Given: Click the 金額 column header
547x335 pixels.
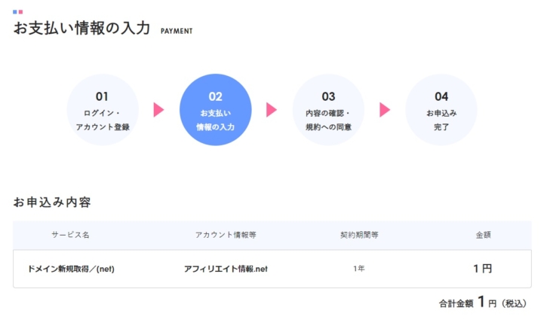Looking at the screenshot, I should [484, 235].
